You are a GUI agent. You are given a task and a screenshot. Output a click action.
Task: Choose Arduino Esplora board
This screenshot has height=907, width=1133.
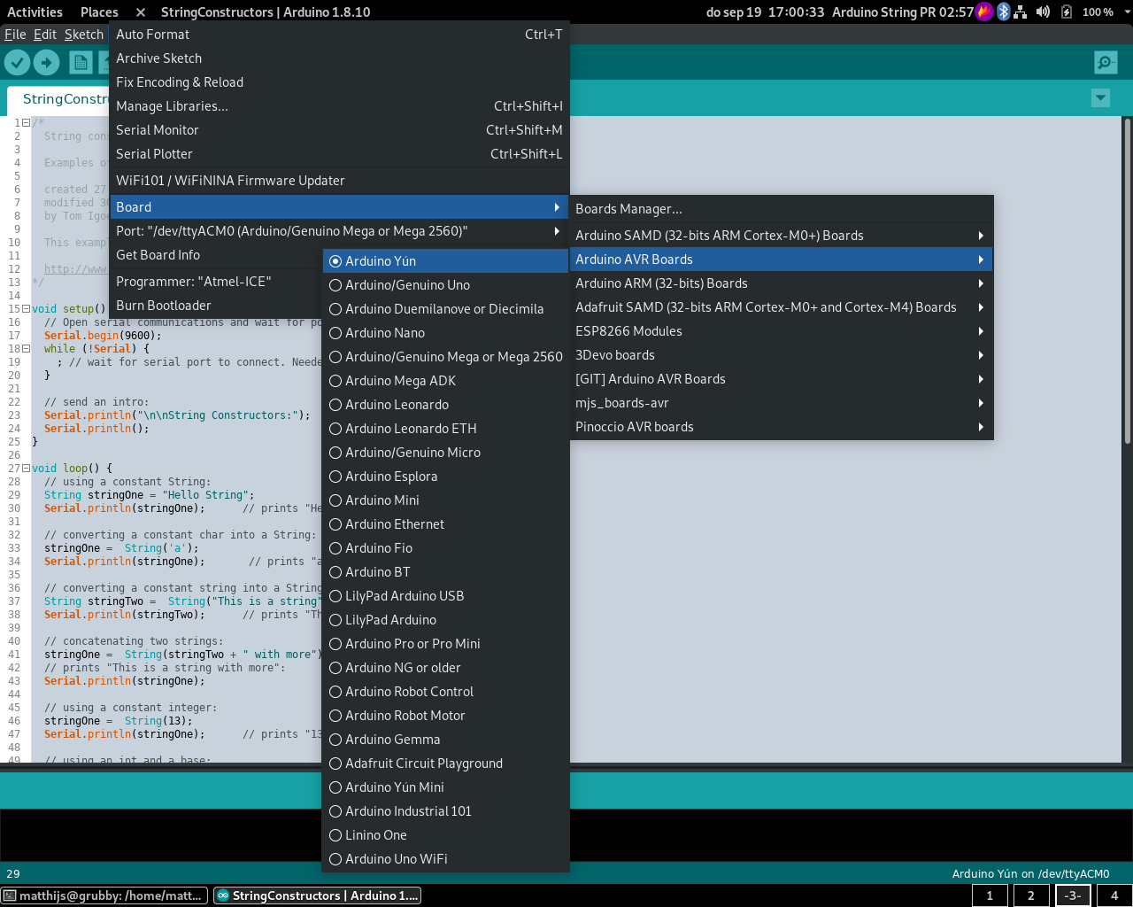point(445,477)
